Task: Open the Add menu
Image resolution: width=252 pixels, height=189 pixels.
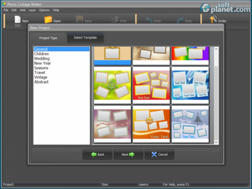Action: click(x=23, y=10)
